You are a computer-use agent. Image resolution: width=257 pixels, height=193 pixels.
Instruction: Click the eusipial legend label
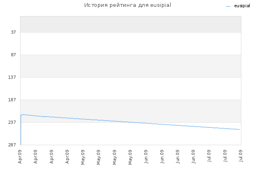(x=242, y=6)
